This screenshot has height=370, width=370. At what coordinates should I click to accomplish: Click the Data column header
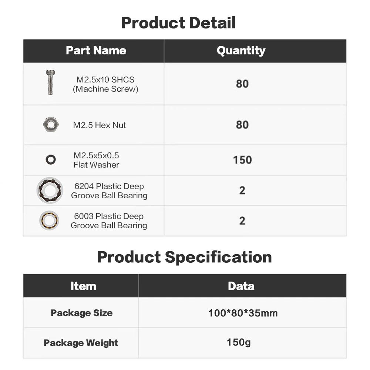241,286
